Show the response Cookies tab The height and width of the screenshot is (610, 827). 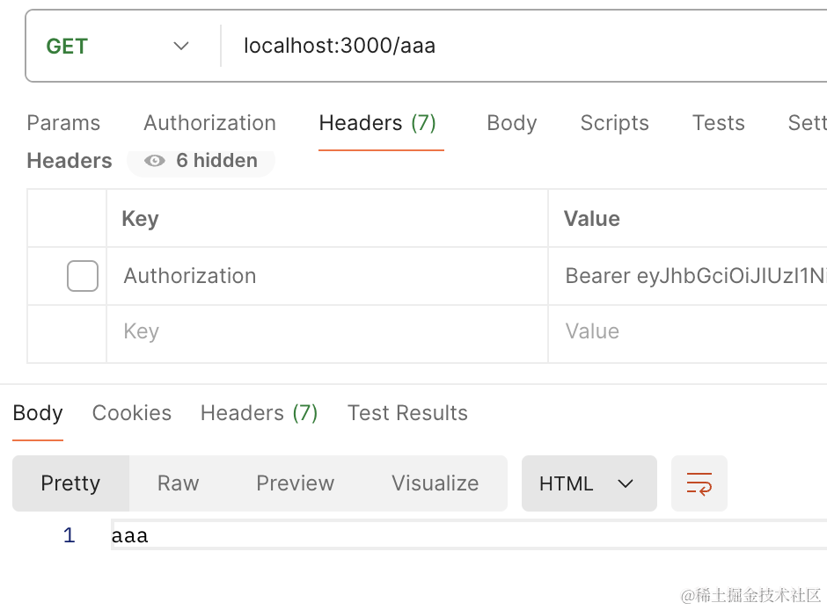(x=132, y=413)
